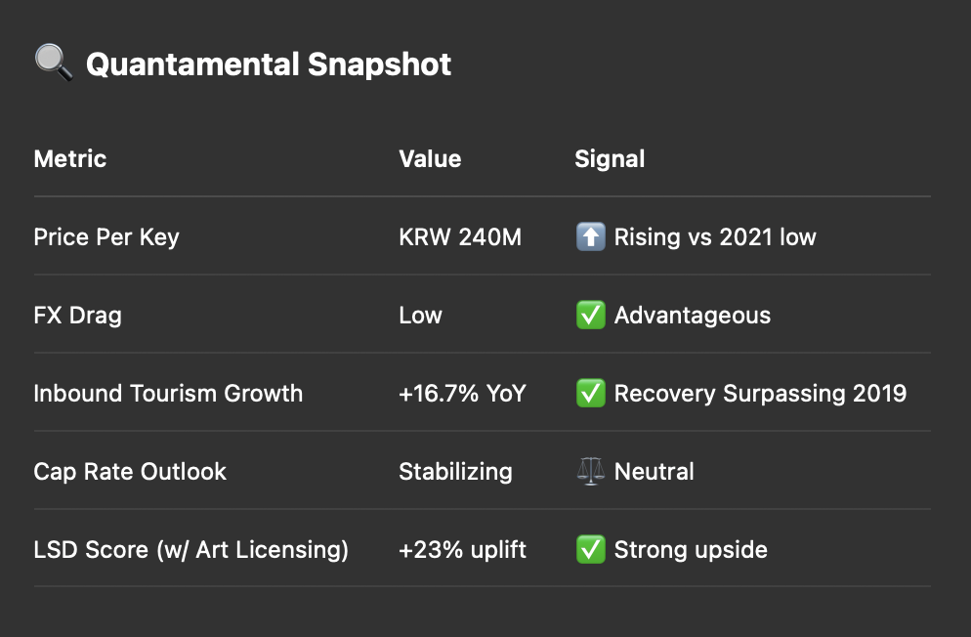Screen dimensions: 971x637
Task: Select LSD Score (w/ Art Licensing) cell
Action: [191, 550]
